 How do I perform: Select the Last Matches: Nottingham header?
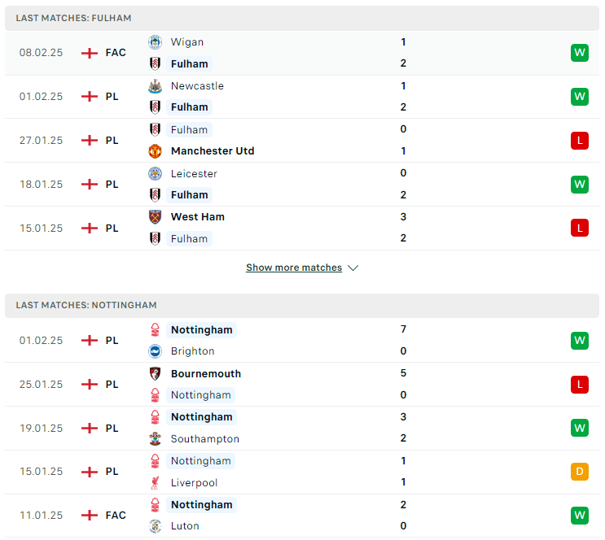click(x=302, y=305)
